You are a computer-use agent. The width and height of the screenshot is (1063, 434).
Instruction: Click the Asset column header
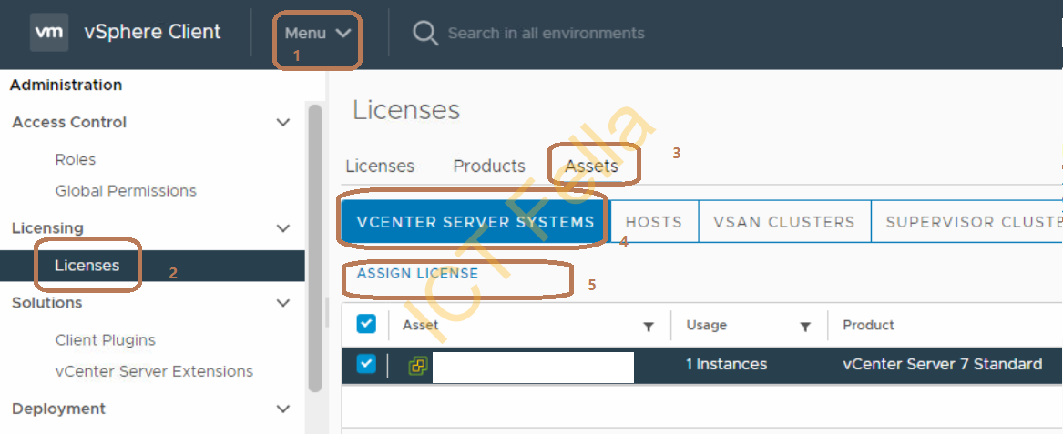pos(420,325)
